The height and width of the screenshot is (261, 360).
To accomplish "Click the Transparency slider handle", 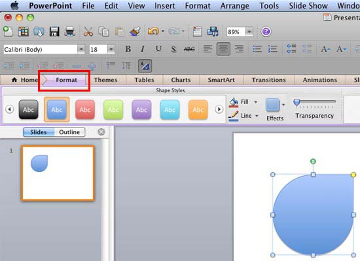I will [x=297, y=103].
